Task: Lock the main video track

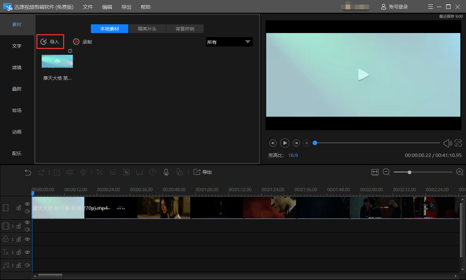Action: coord(19,208)
